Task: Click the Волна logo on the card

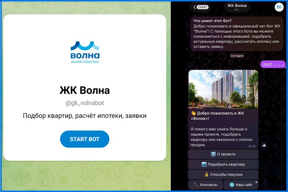Action: tap(85, 52)
